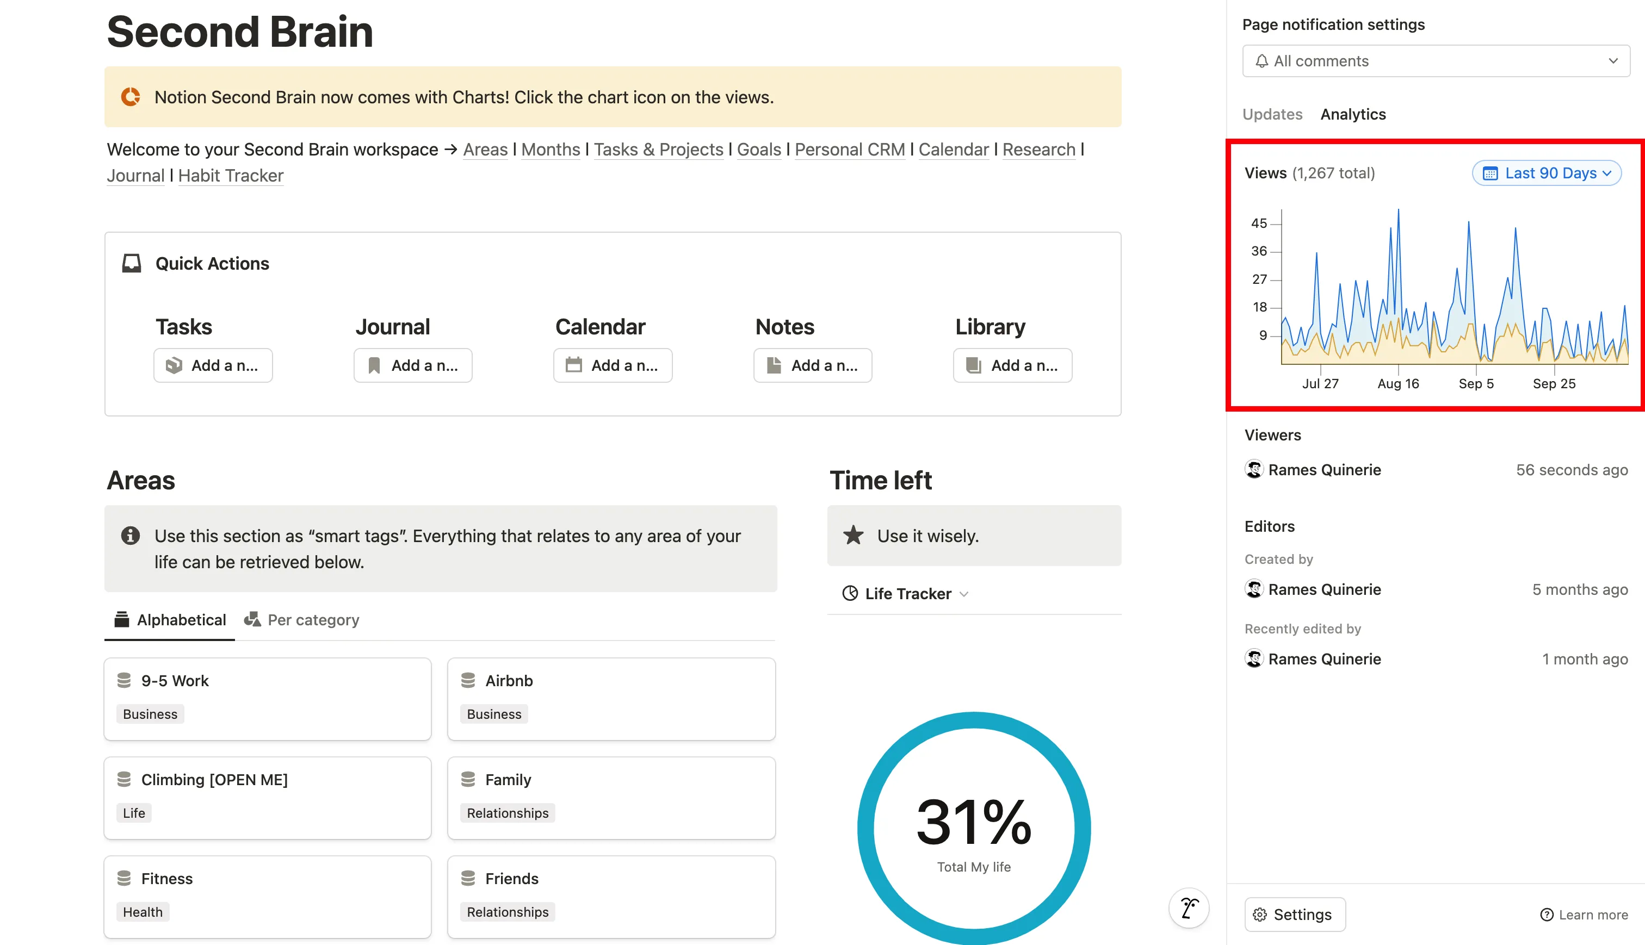Click the cube icon on Tasks button

point(174,365)
